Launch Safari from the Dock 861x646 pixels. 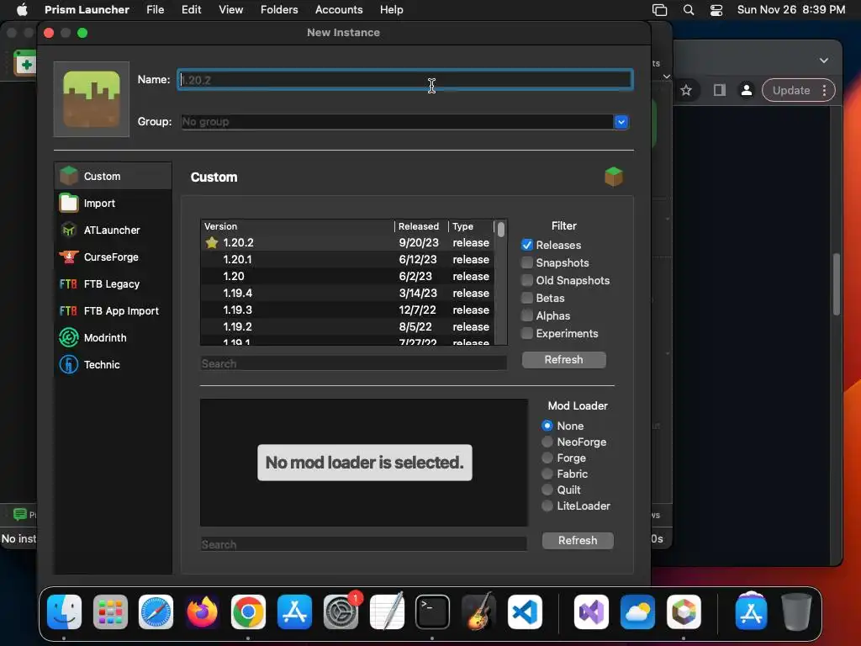156,612
